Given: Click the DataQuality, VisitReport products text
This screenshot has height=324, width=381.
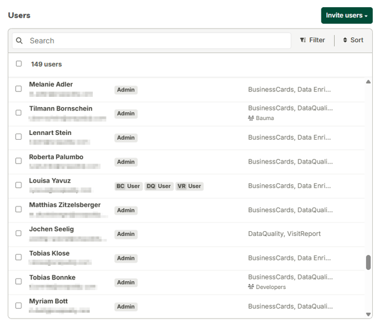Looking at the screenshot, I should tap(284, 234).
